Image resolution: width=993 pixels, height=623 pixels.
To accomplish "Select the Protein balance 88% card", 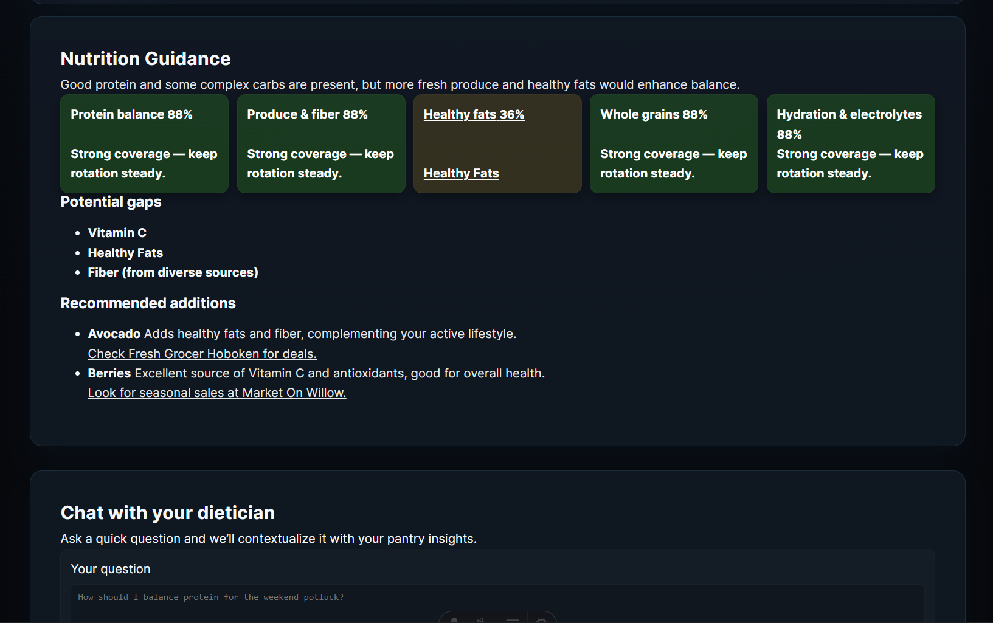I will point(145,143).
